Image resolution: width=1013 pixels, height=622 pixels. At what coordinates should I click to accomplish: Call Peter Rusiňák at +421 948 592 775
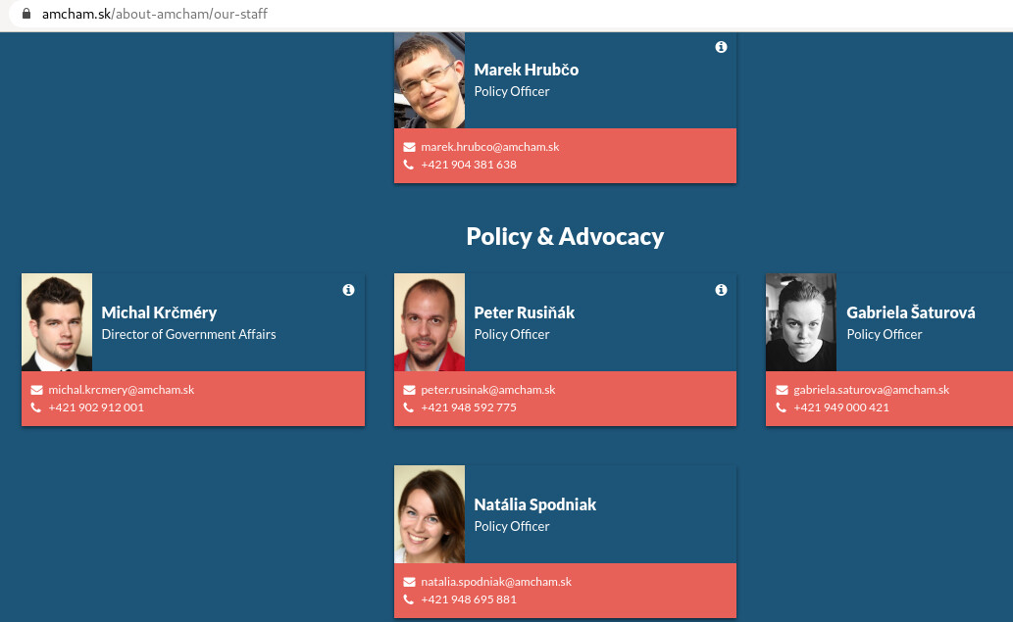pos(469,407)
